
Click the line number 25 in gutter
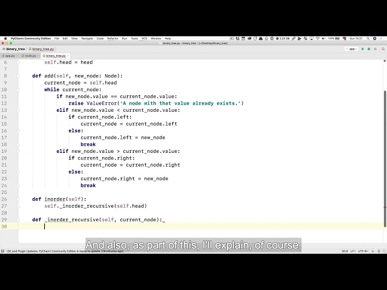click(x=4, y=192)
